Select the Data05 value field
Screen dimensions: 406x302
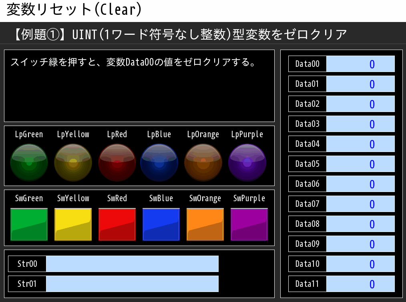tap(360, 164)
